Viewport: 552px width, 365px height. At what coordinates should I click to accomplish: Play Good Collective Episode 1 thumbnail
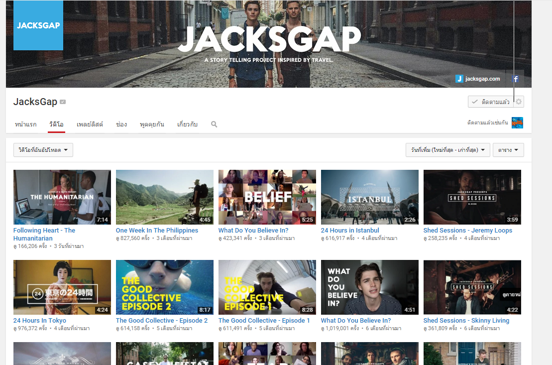coord(267,287)
